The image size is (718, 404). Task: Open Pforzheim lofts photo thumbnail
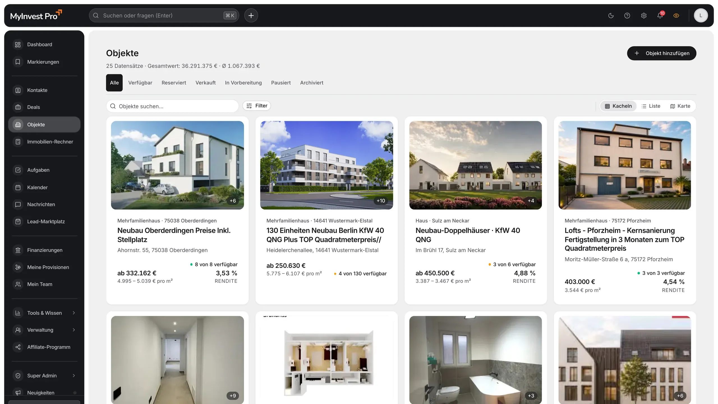625,165
